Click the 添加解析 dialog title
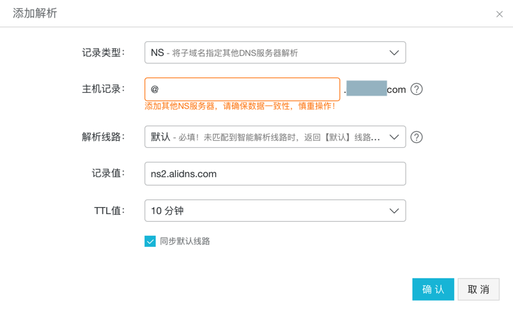The width and height of the screenshot is (513, 309). 35,13
